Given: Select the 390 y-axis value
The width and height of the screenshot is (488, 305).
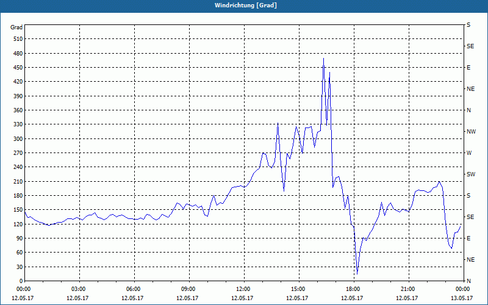Looking at the screenshot, I should click(x=18, y=96).
